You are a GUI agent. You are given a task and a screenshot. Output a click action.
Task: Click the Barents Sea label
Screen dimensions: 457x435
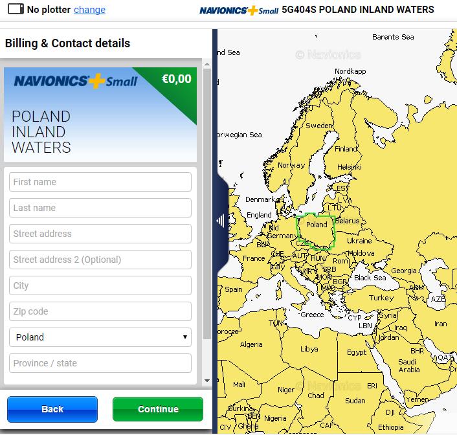(393, 37)
